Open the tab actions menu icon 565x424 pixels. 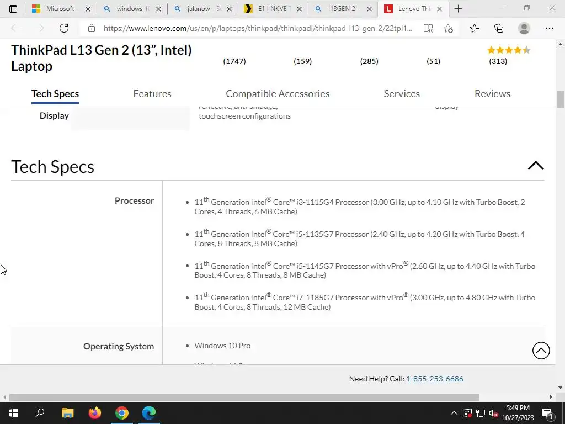[13, 9]
